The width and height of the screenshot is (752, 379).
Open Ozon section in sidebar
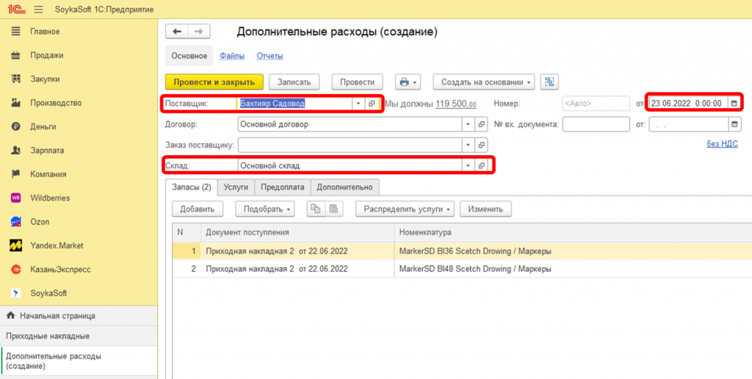coord(40,221)
